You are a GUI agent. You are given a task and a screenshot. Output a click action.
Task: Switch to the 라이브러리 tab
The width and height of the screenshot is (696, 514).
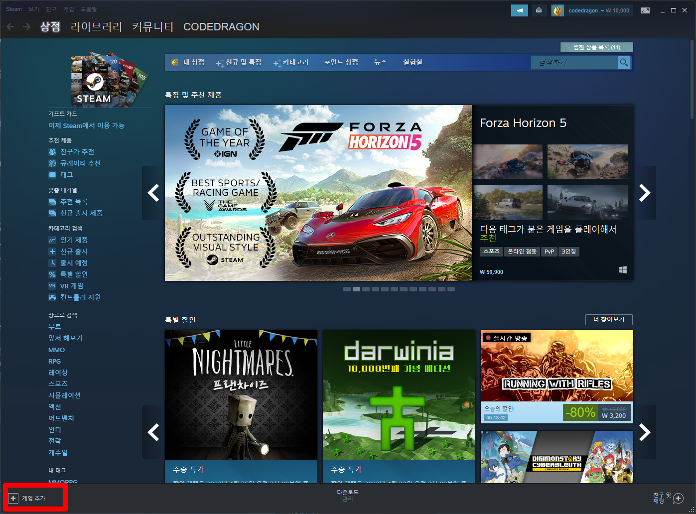[x=96, y=26]
